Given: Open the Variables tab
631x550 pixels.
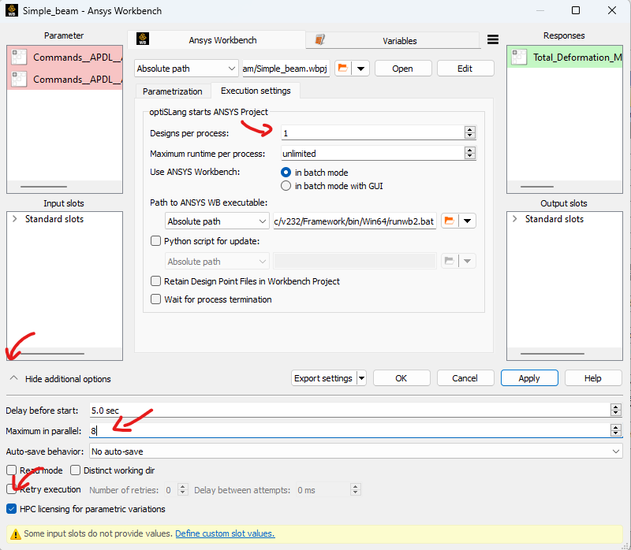Looking at the screenshot, I should [399, 40].
